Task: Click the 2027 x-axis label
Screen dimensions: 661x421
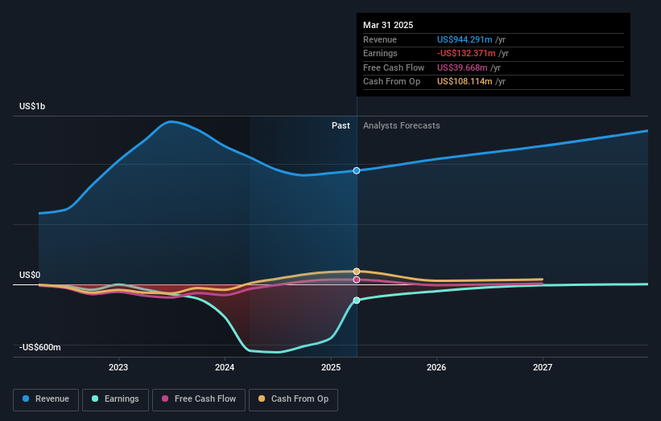Action: pyautogui.click(x=543, y=367)
